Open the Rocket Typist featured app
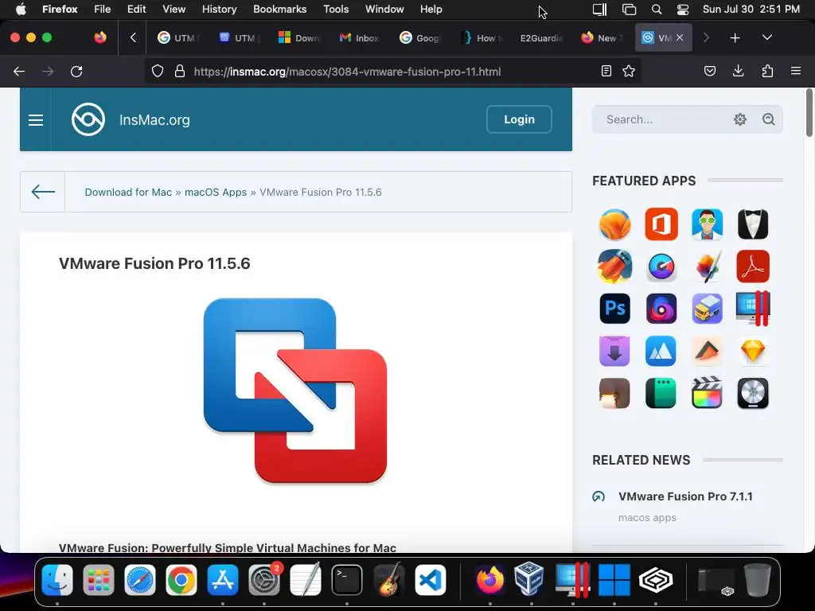 pos(614,267)
